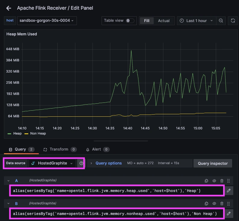This screenshot has width=239, height=221.
Task: Hide query B with the eye icon
Action: click(x=214, y=203)
